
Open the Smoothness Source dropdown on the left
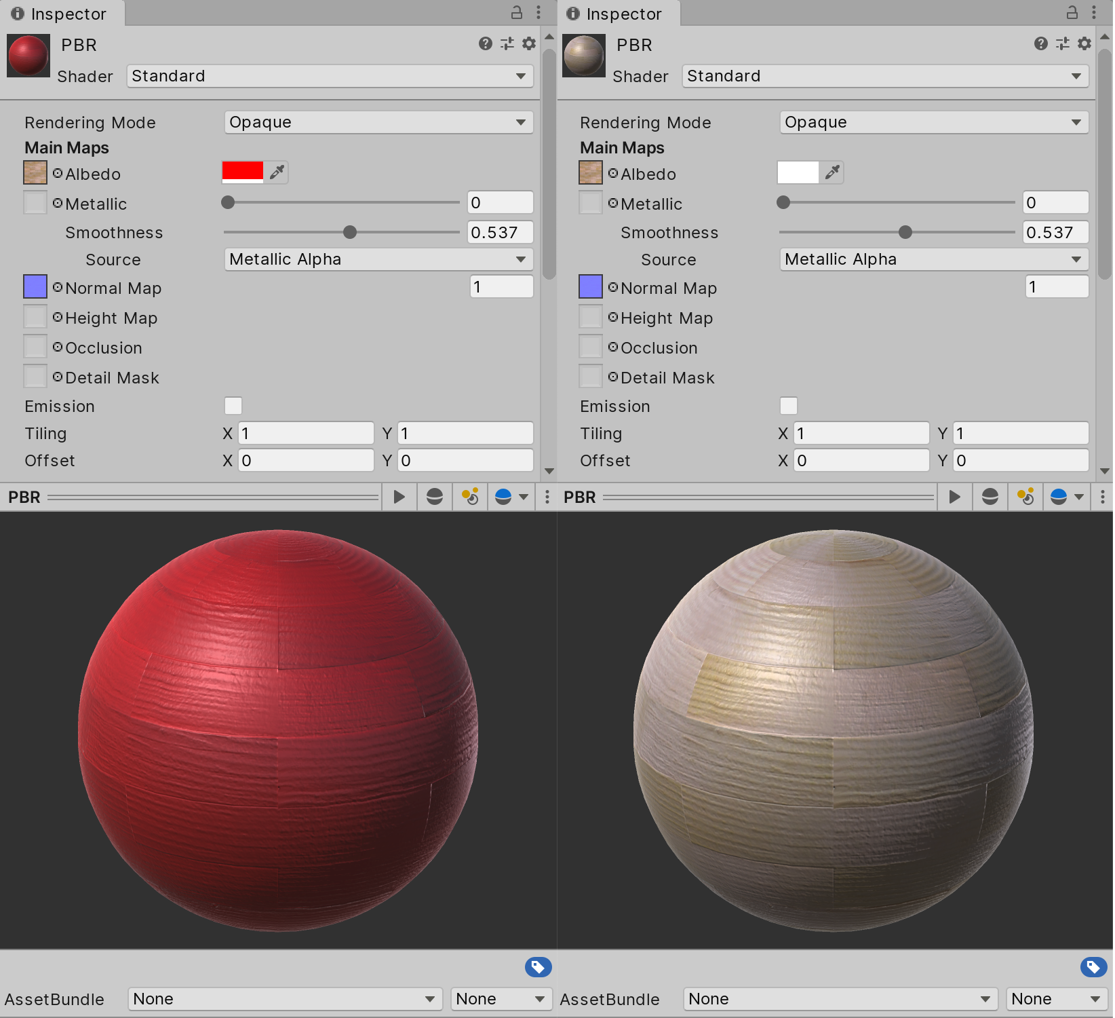pos(378,259)
